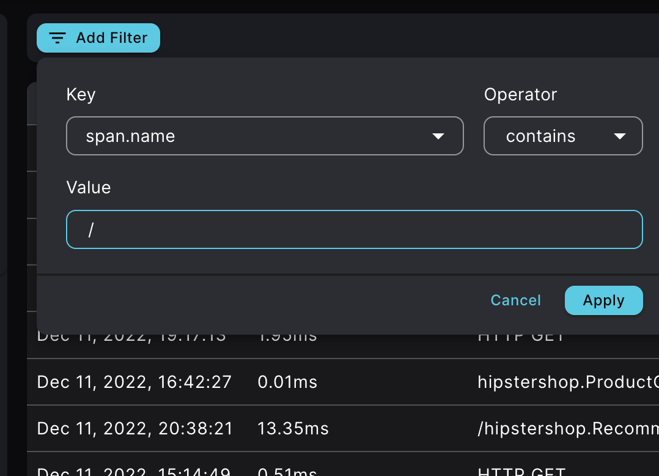Click the 13.35ms duration value

pos(293,428)
